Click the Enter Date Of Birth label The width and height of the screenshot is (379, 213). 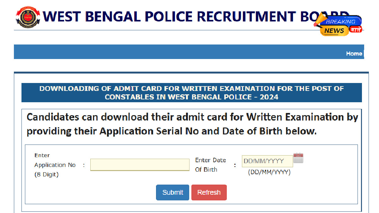click(210, 165)
